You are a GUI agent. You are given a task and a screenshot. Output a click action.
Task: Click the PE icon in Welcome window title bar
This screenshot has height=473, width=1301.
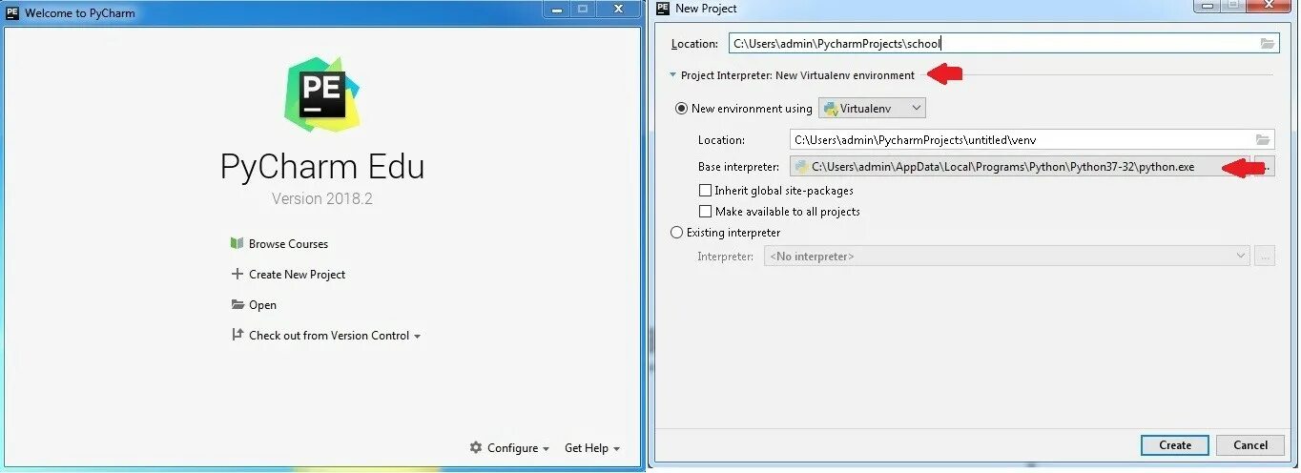point(12,13)
